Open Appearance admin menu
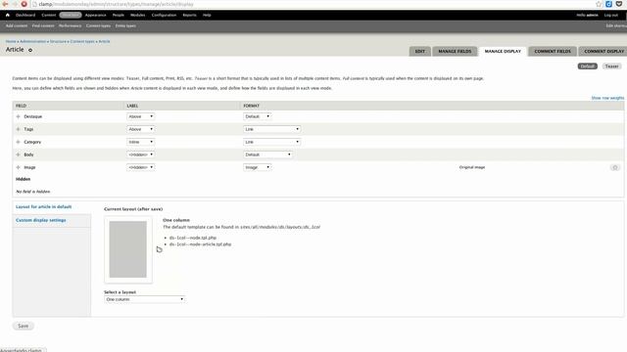The height and width of the screenshot is (352, 627). click(96, 15)
